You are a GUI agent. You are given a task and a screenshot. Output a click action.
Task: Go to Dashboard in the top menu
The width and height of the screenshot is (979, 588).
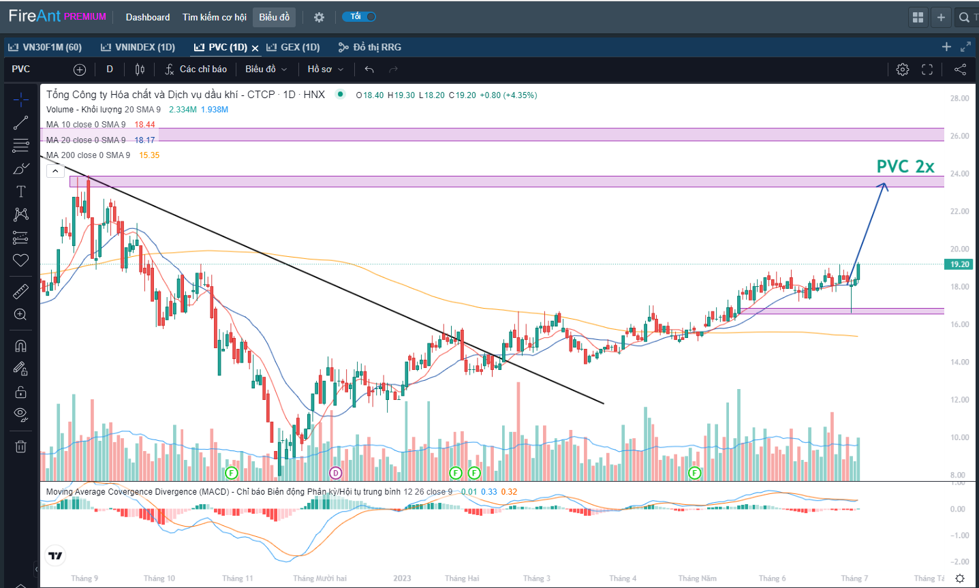coord(148,17)
